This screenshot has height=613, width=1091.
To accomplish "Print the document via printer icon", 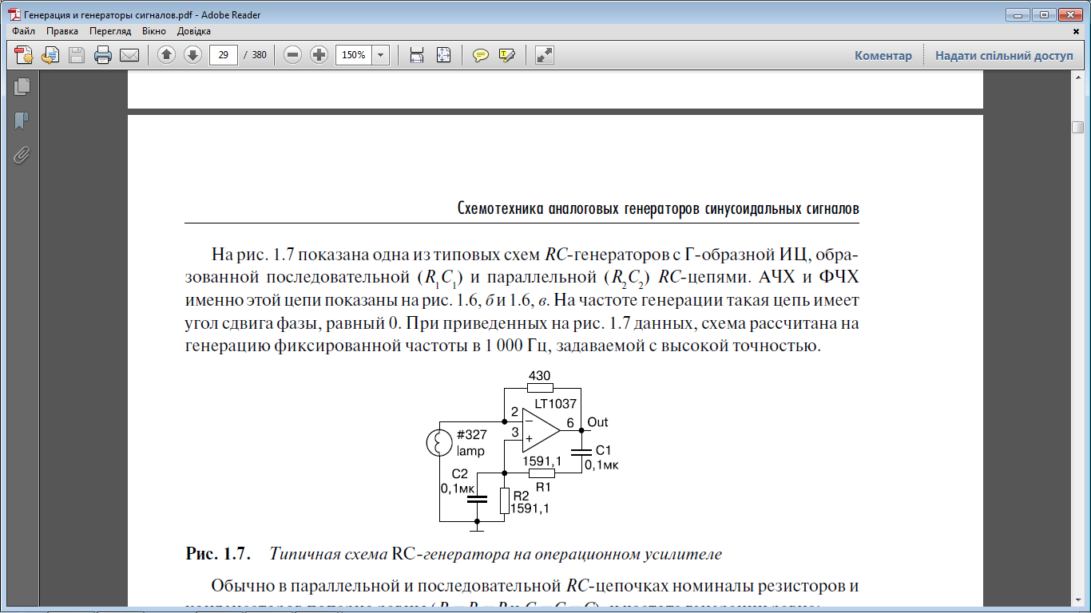I will click(x=103, y=55).
